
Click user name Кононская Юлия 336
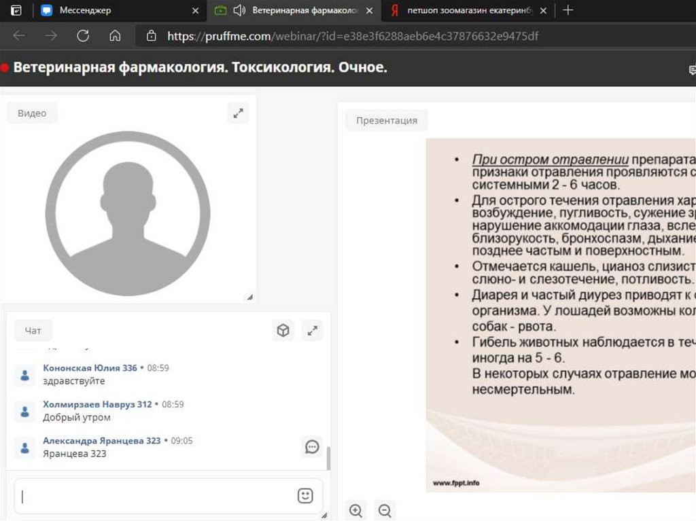90,367
